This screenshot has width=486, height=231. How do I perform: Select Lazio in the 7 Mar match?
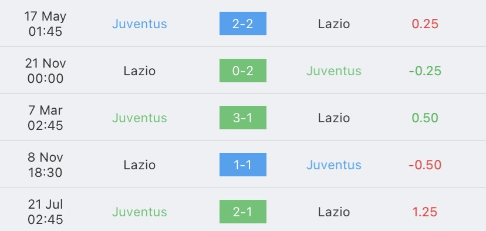(334, 118)
